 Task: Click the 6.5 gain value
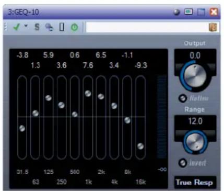click(101, 55)
